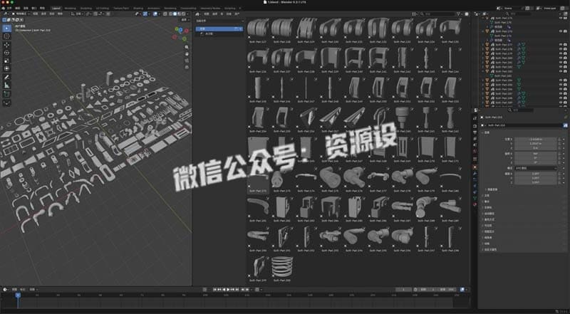Select the Select Box tool in viewport toolbar
Screen dimensions: 570x314
point(7,28)
